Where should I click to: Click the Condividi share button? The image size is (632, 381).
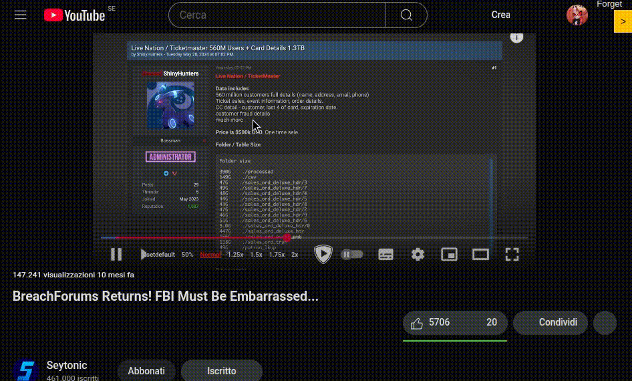[550, 323]
